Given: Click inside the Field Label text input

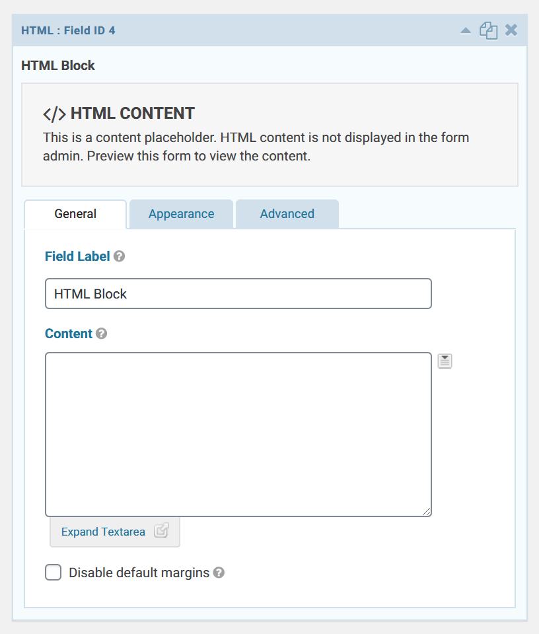Looking at the screenshot, I should click(x=238, y=293).
